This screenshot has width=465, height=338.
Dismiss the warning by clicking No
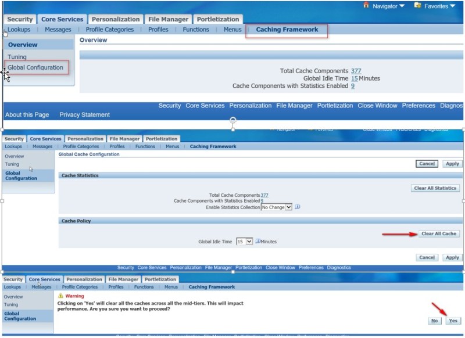[x=434, y=321]
